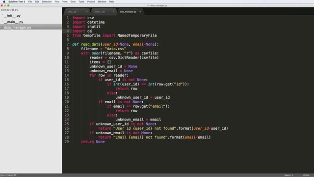
Task: Click the 'items = []' line
Action: 100,62
